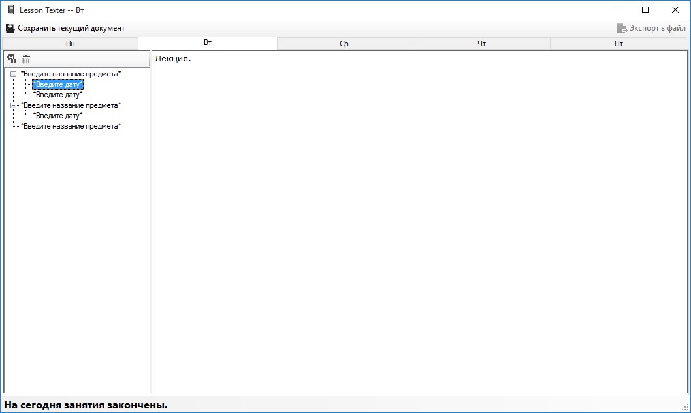This screenshot has width=691, height=413.
Task: Select the highlighted '*Введите дату*' item
Action: coord(57,84)
